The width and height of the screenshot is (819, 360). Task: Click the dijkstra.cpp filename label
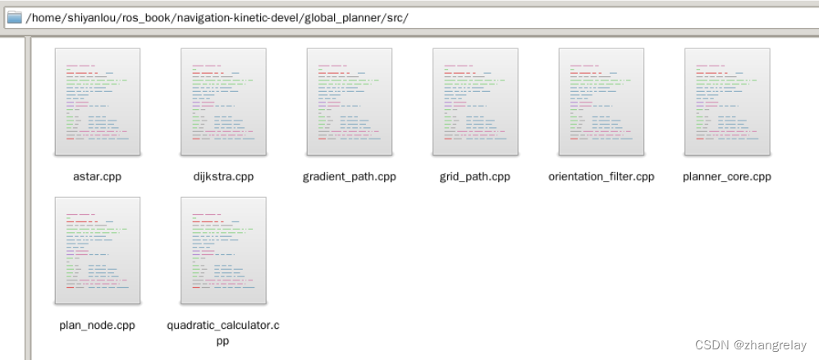coord(223,176)
